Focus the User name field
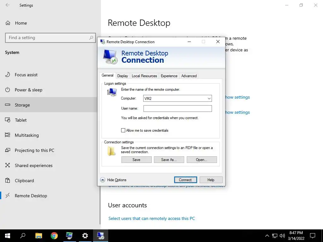This screenshot has width=323, height=242. (178, 108)
